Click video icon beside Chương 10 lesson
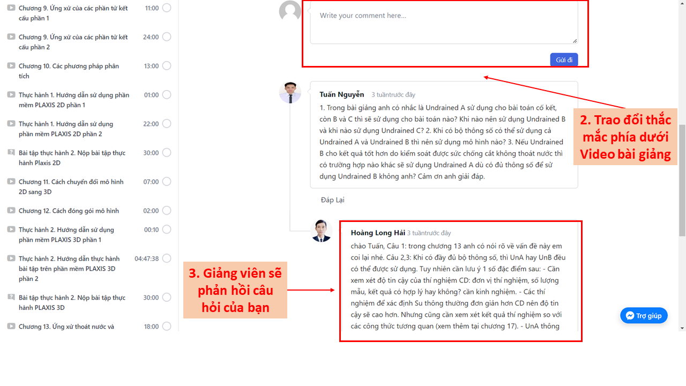The height and width of the screenshot is (386, 686). [x=11, y=66]
